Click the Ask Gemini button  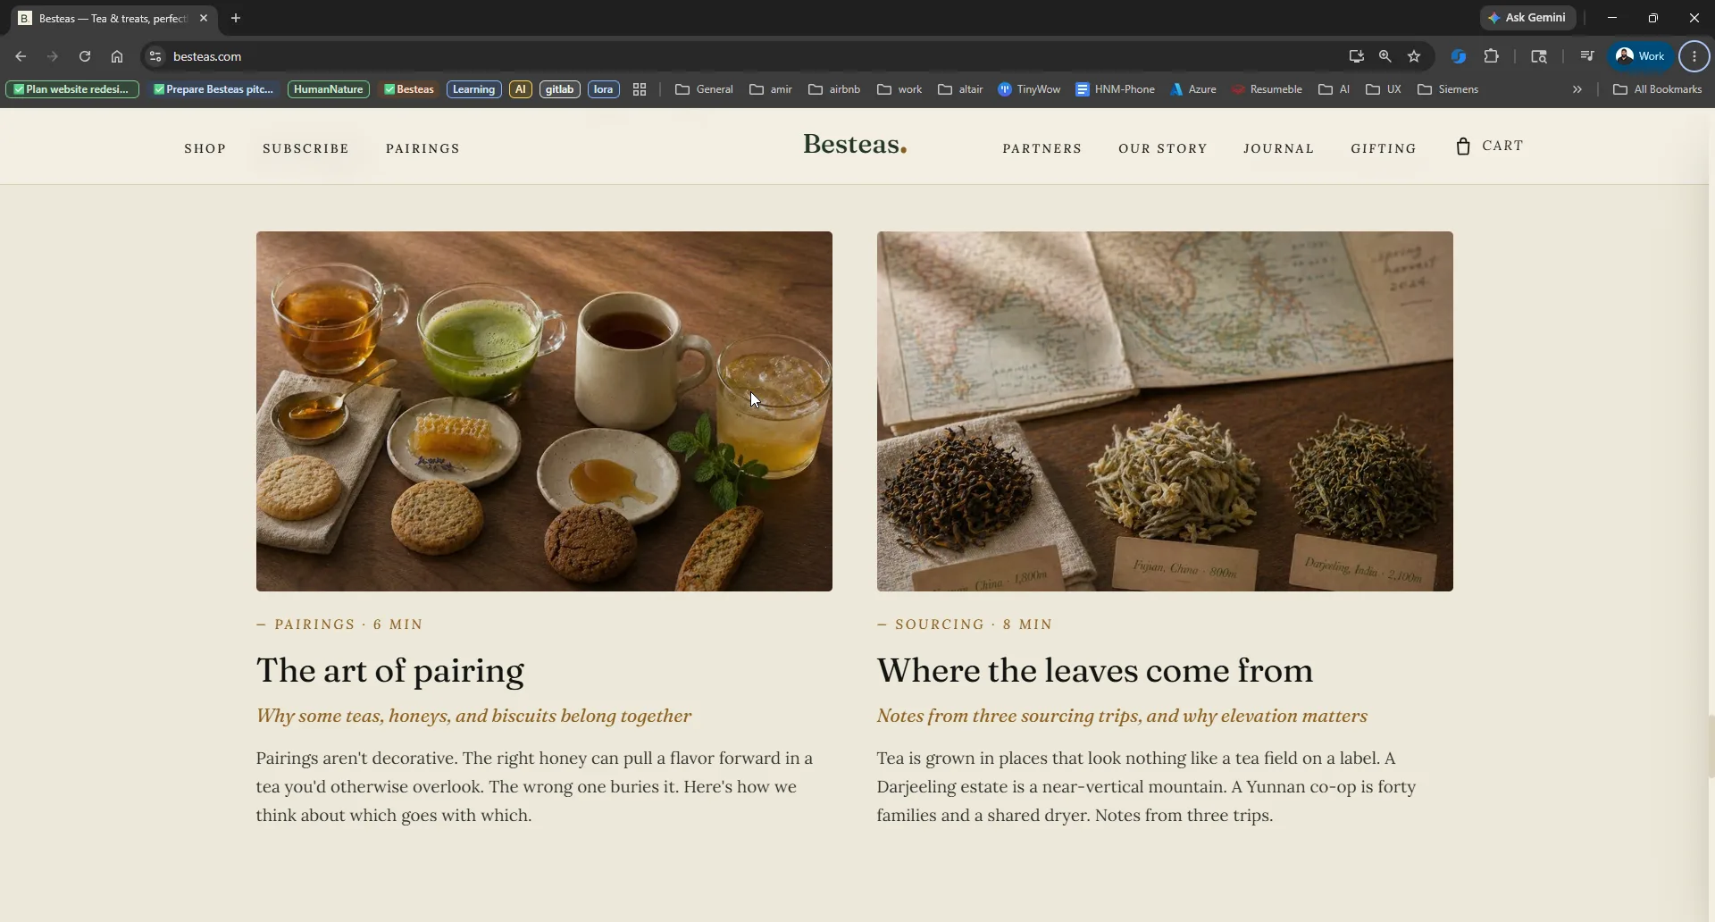(x=1527, y=18)
